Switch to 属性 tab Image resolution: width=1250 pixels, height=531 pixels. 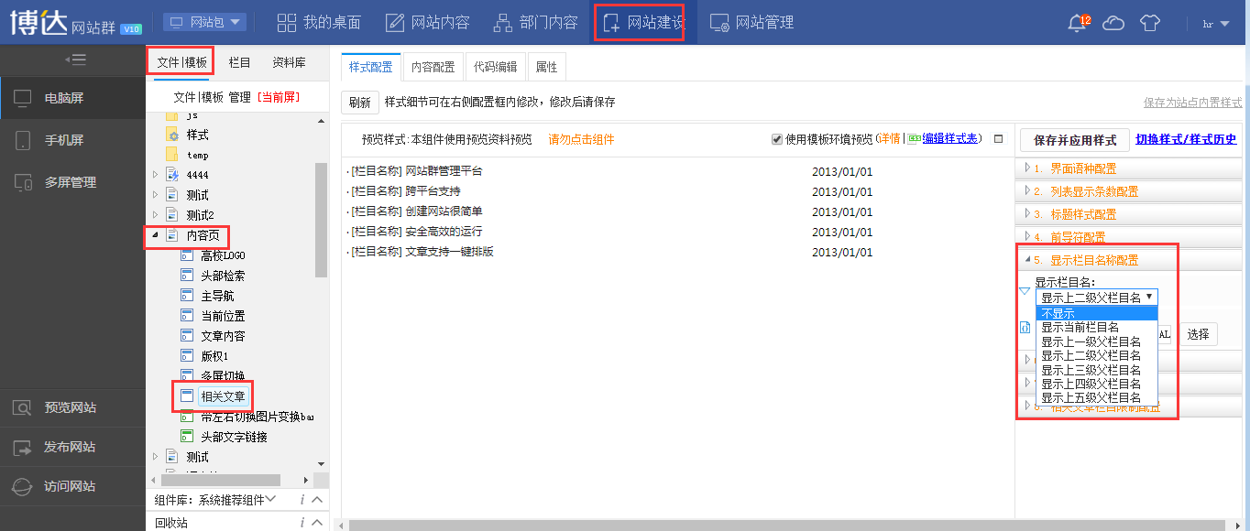tap(547, 67)
